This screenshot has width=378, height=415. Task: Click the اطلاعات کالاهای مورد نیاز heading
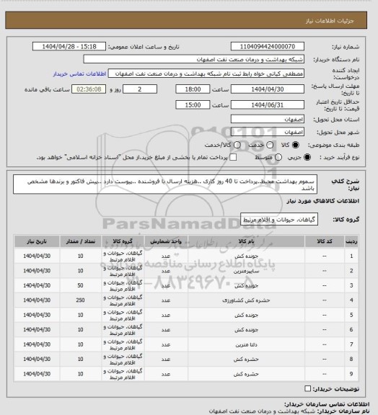click(x=323, y=201)
